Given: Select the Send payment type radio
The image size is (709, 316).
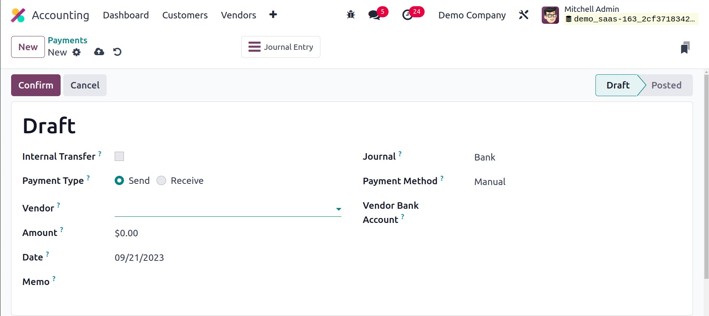Looking at the screenshot, I should pyautogui.click(x=119, y=180).
